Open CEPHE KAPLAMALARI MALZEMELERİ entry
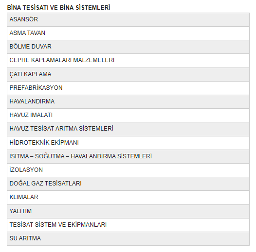Viewport: 256px width, 252px height. coord(128,61)
